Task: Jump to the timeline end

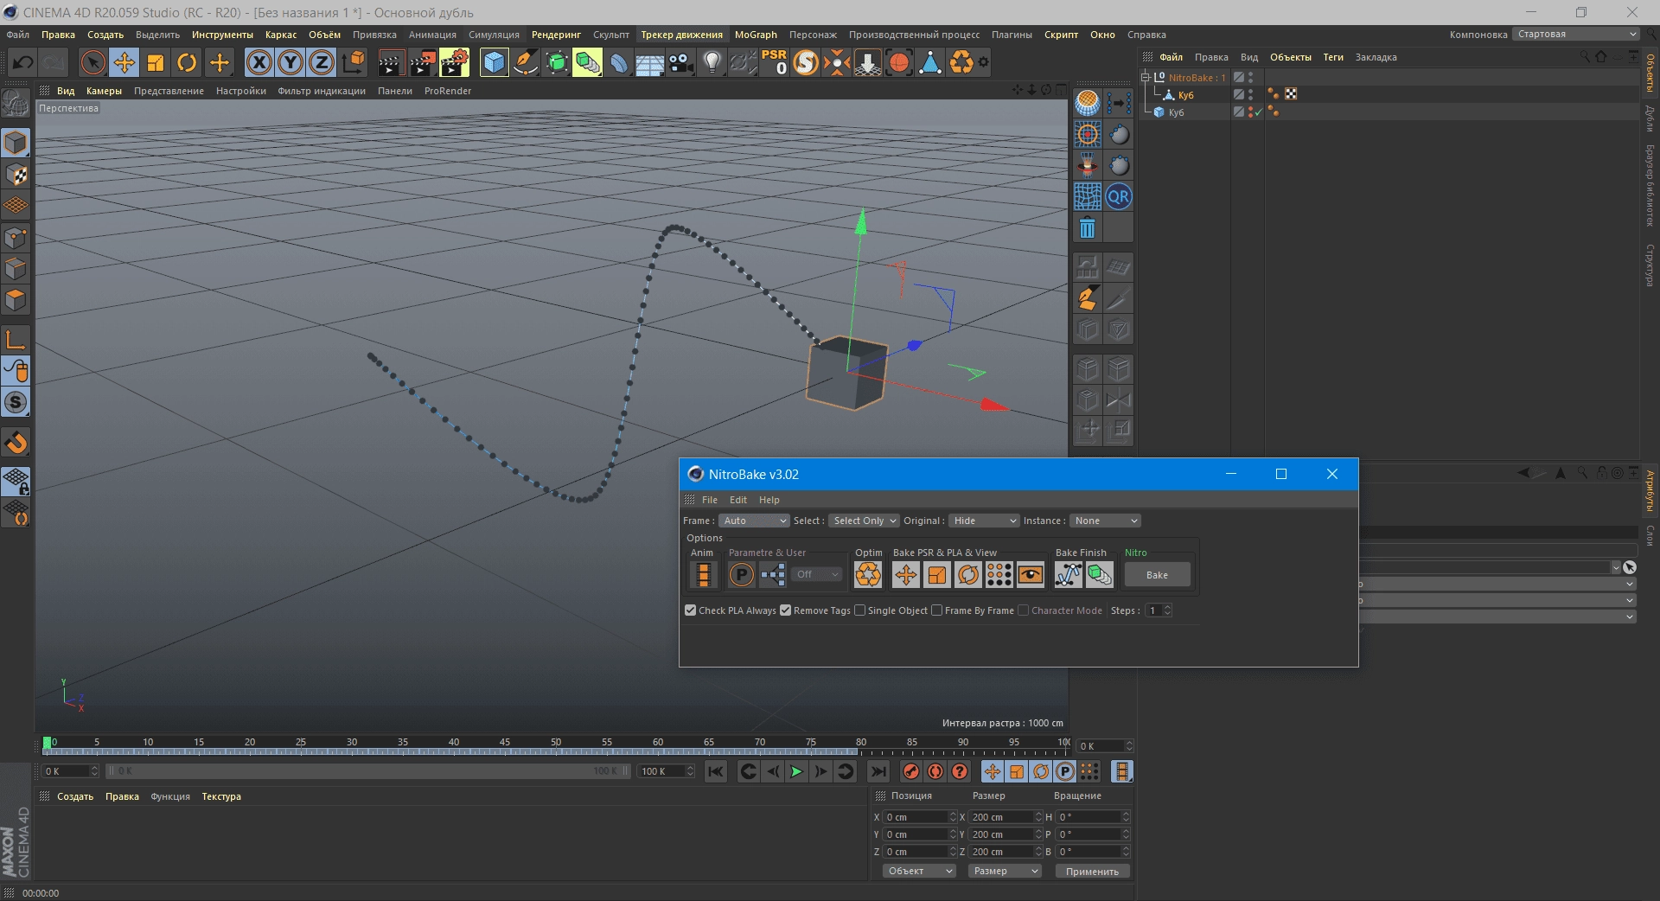Action: click(x=878, y=771)
